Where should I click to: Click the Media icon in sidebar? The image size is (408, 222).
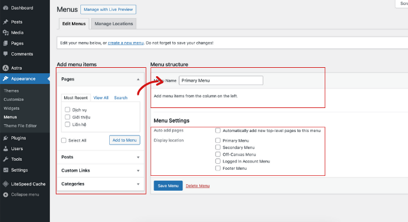(5, 32)
